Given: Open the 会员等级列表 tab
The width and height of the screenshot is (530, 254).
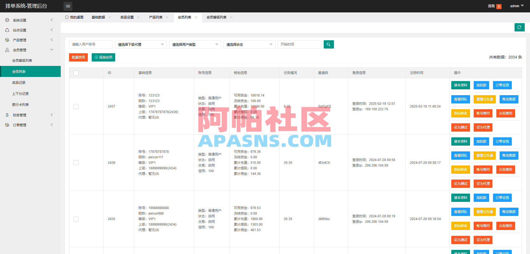Looking at the screenshot, I should tap(217, 17).
